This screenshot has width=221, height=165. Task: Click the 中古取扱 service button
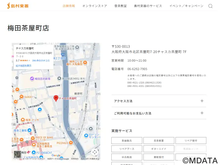pos(127,157)
